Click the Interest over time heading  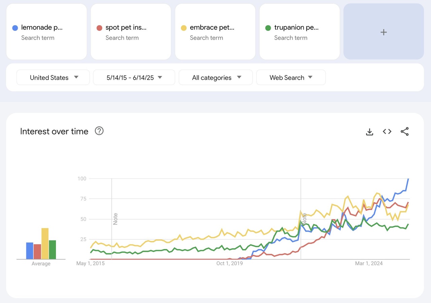pos(54,131)
